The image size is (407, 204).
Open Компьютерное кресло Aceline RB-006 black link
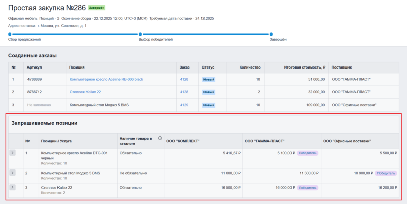point(106,79)
